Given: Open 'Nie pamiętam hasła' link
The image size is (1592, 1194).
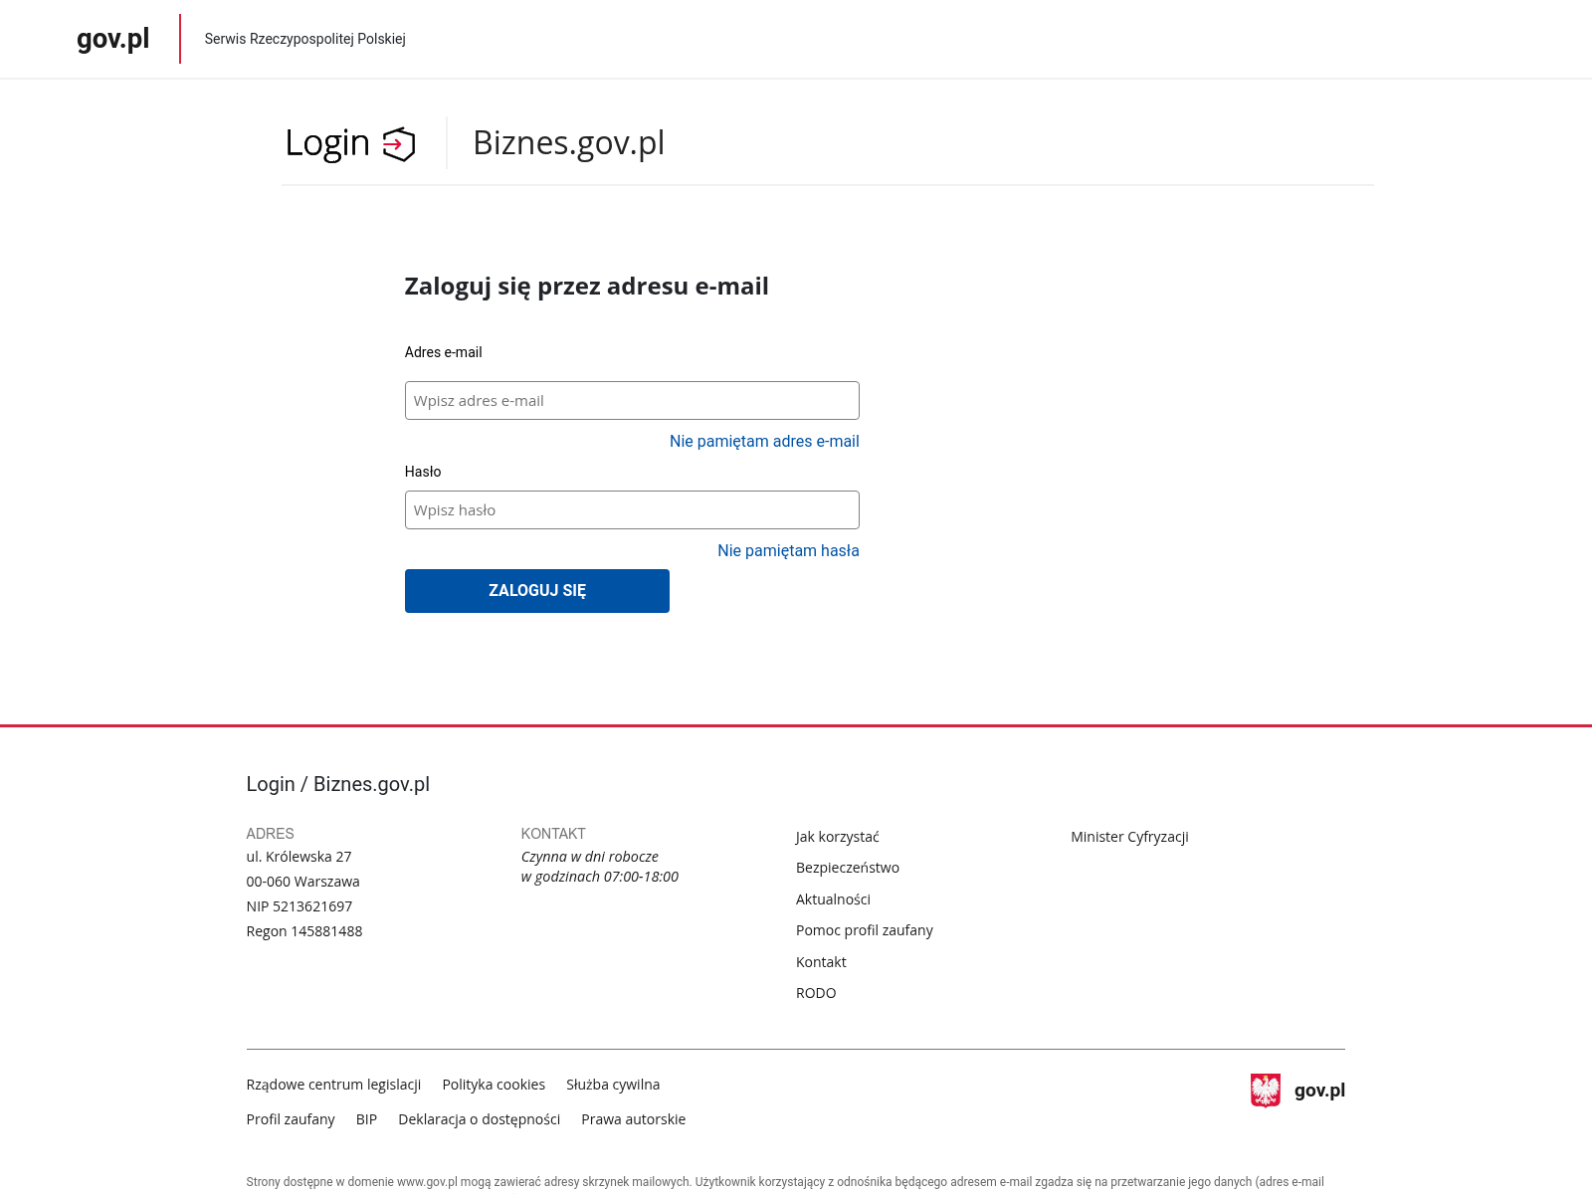Looking at the screenshot, I should pos(788,550).
